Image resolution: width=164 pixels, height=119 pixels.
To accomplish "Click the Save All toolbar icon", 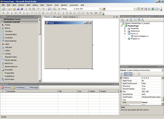I will pos(22,9).
